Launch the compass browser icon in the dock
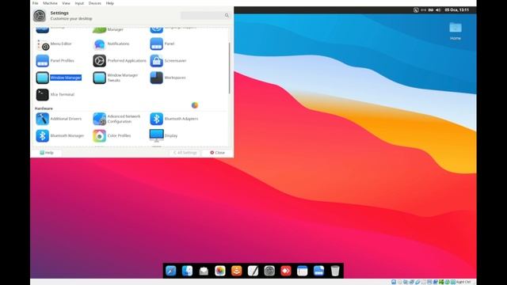Viewport: 507px width, 285px height. tap(171, 271)
